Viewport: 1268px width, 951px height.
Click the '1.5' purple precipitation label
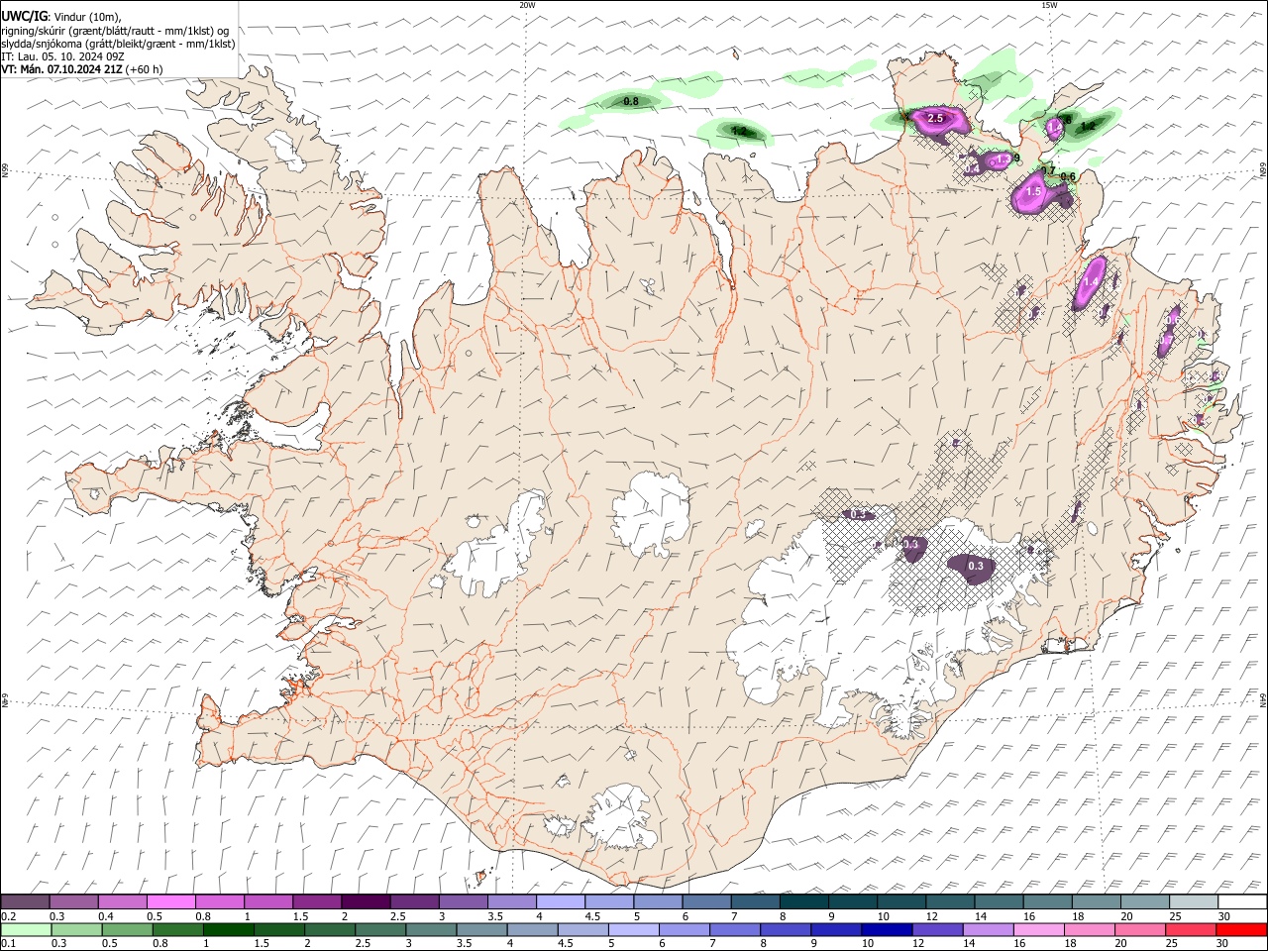[x=1033, y=191]
